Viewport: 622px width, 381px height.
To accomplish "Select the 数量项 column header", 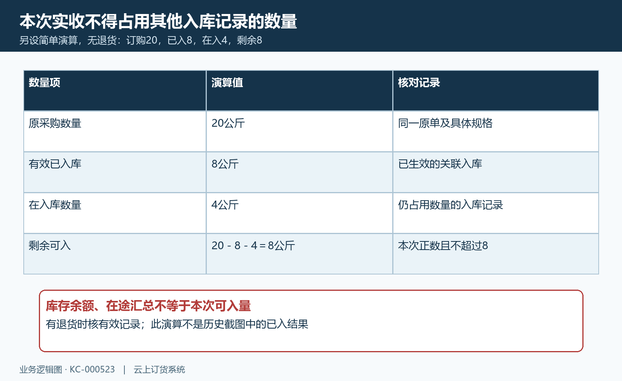I will click(x=115, y=91).
